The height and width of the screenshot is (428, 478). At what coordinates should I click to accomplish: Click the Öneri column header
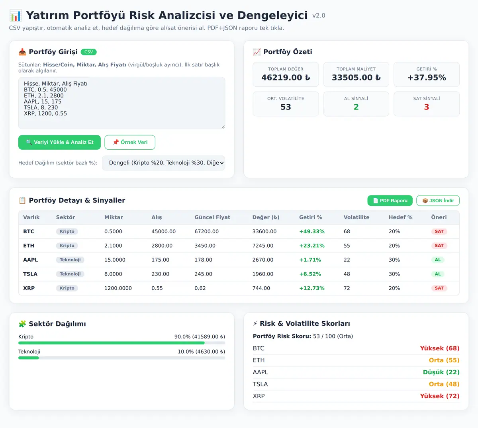439,217
